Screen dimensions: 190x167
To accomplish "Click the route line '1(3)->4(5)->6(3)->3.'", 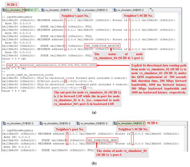I will point(48,81).
